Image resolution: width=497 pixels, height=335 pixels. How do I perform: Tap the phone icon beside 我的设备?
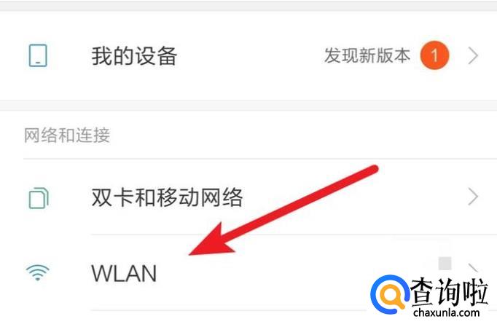tap(38, 56)
